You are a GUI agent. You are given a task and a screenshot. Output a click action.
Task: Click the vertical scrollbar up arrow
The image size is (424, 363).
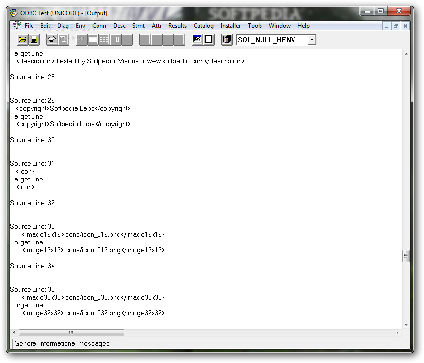tap(406, 54)
